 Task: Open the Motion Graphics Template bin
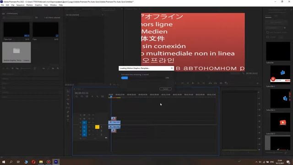16,52
